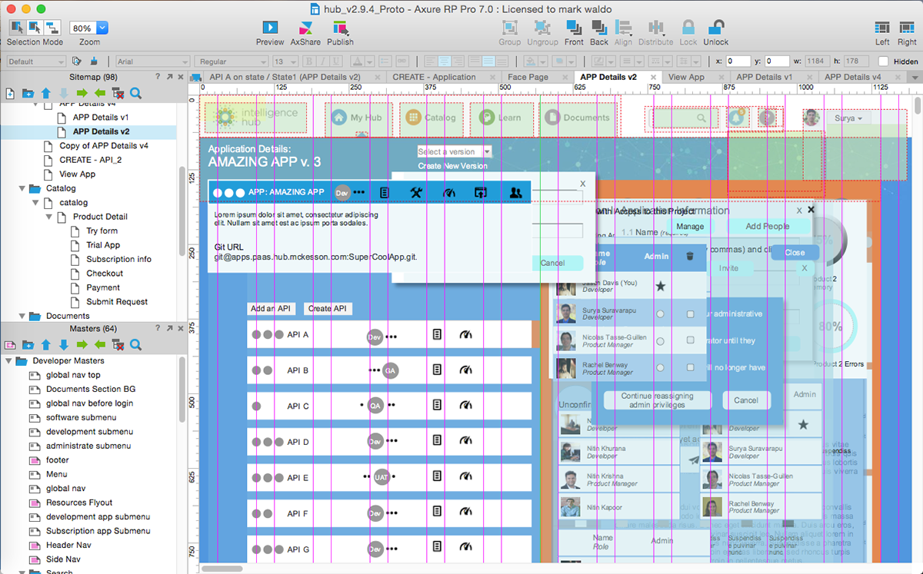The image size is (923, 574).
Task: Send selection to Back
Action: coord(599,28)
